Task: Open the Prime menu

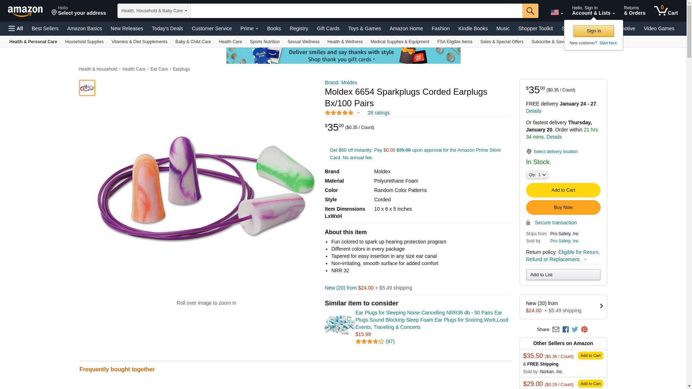Action: point(249,28)
